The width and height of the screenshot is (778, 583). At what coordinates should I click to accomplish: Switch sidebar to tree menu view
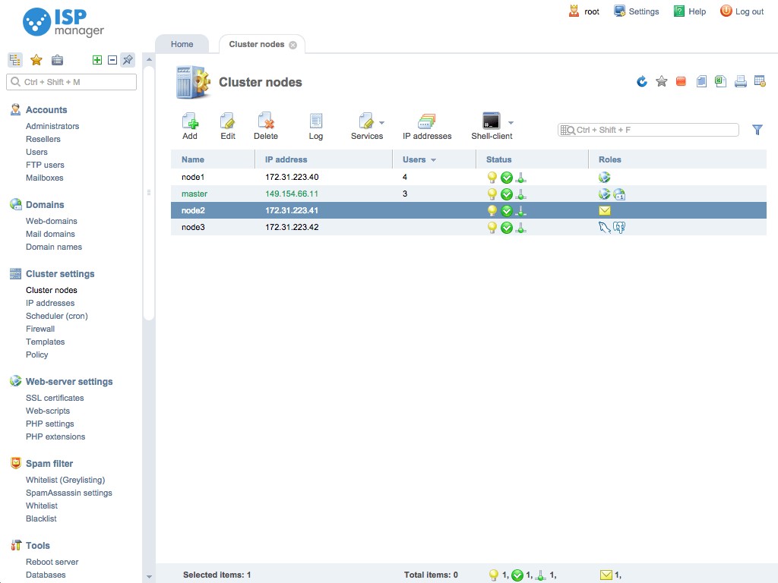click(x=15, y=60)
